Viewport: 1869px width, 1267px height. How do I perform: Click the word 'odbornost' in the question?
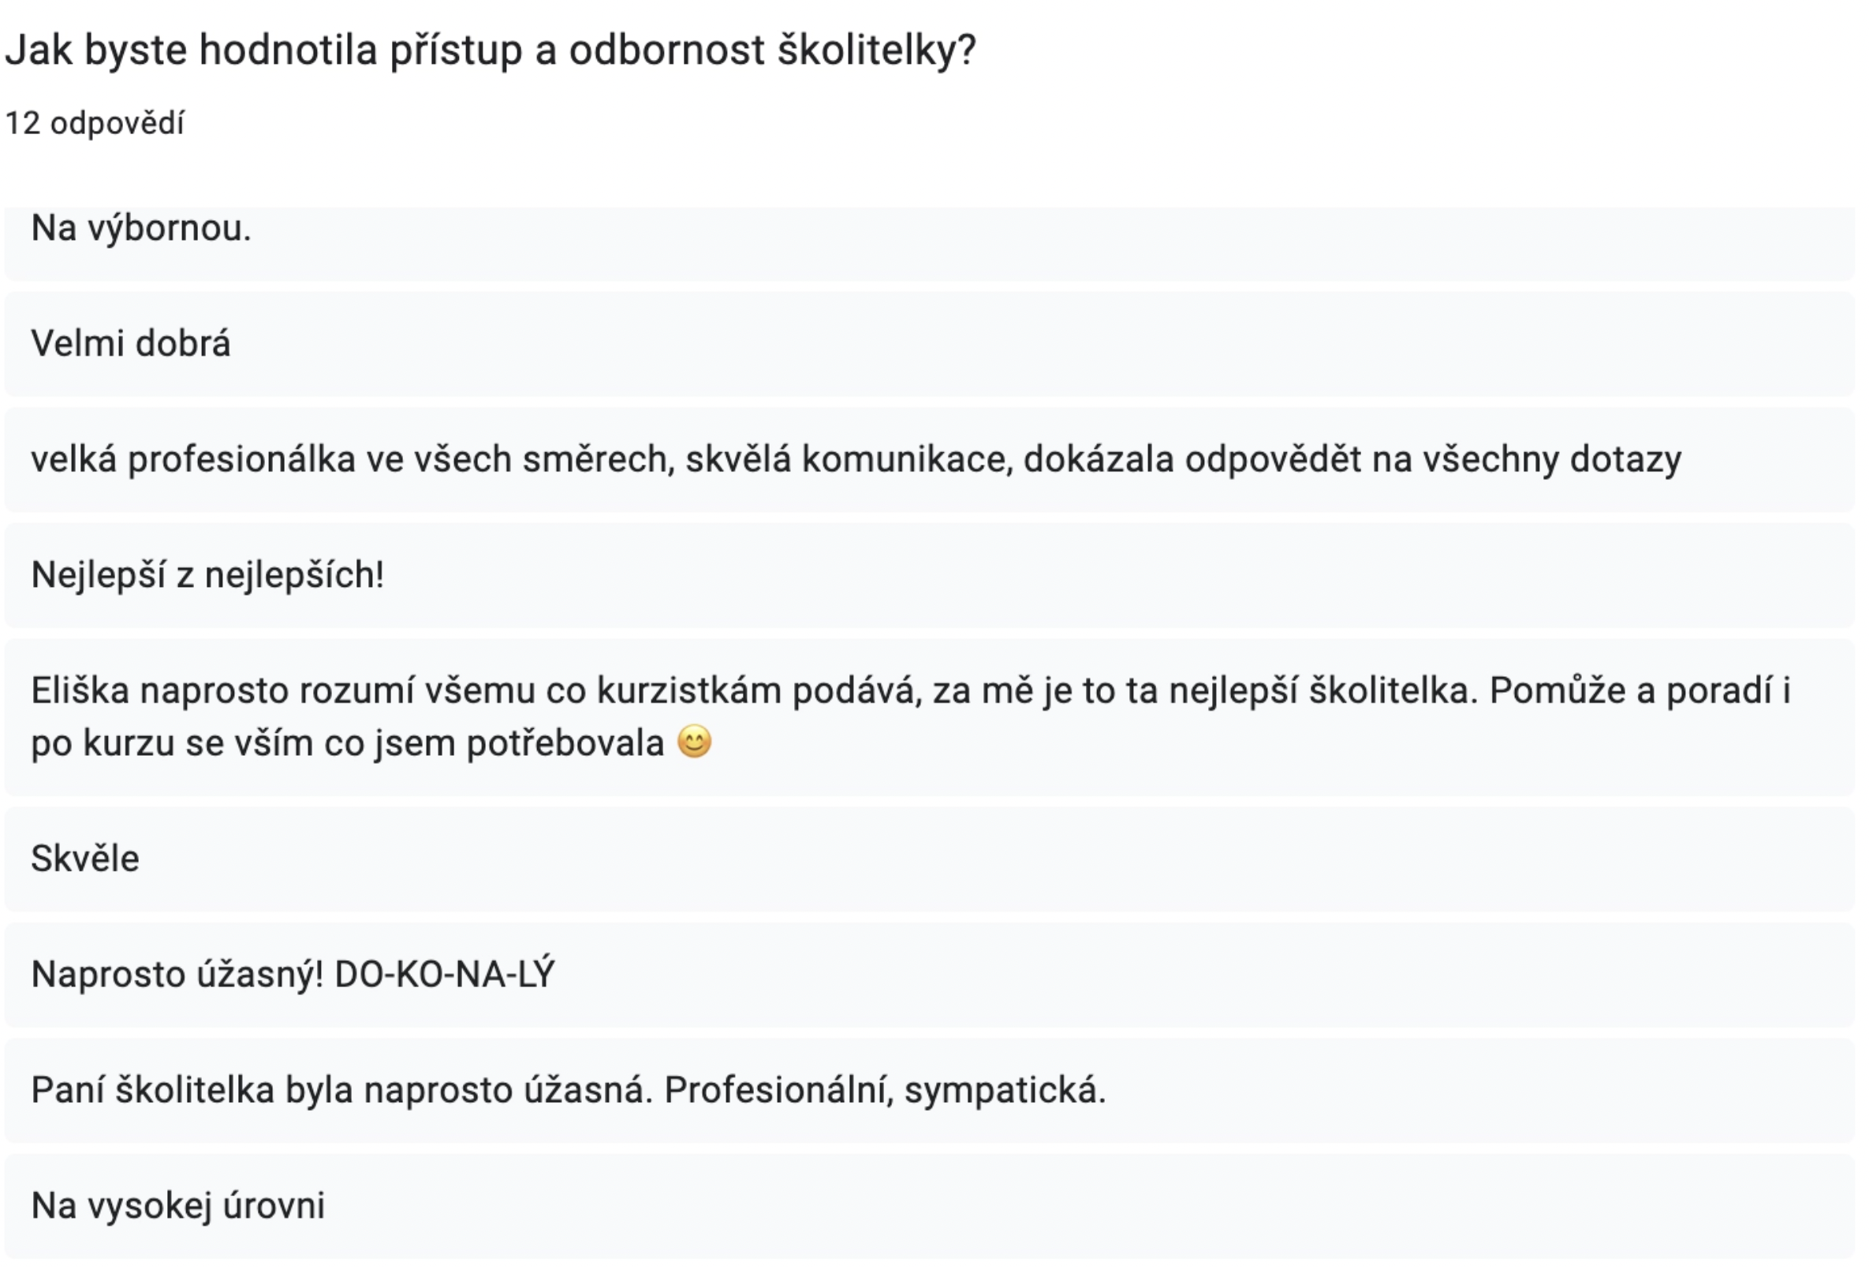click(x=666, y=50)
